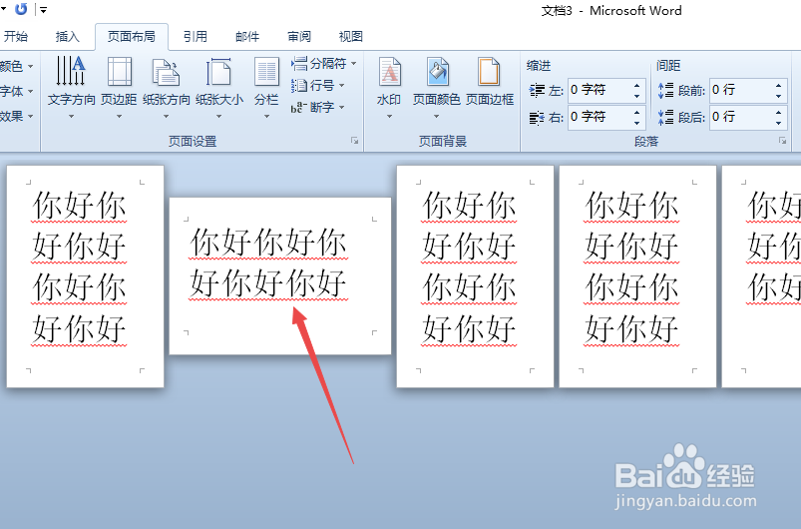The width and height of the screenshot is (801, 529).
Task: Click the third page in document view
Action: pyautogui.click(x=475, y=276)
